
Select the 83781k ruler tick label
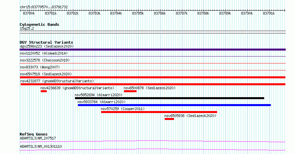51,13
